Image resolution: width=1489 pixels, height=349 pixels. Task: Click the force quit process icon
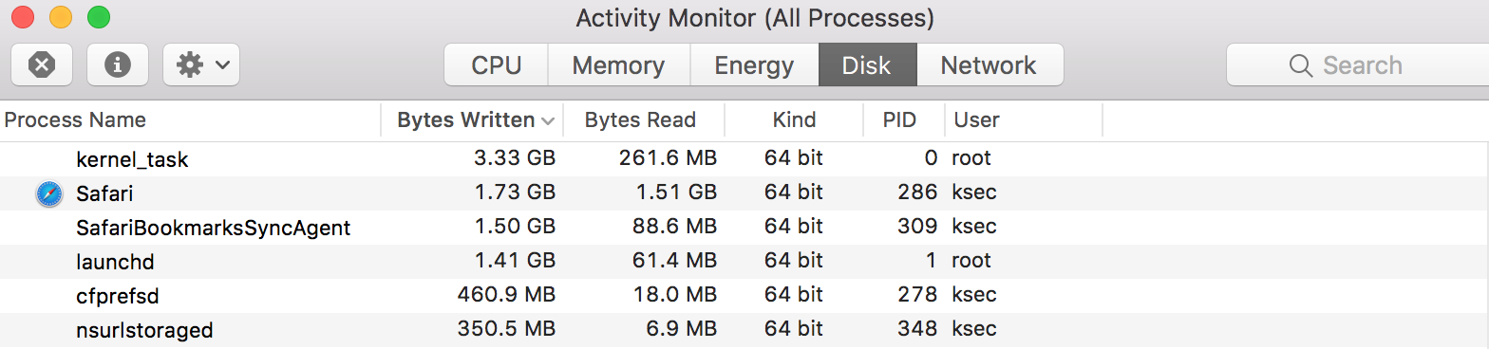click(41, 64)
